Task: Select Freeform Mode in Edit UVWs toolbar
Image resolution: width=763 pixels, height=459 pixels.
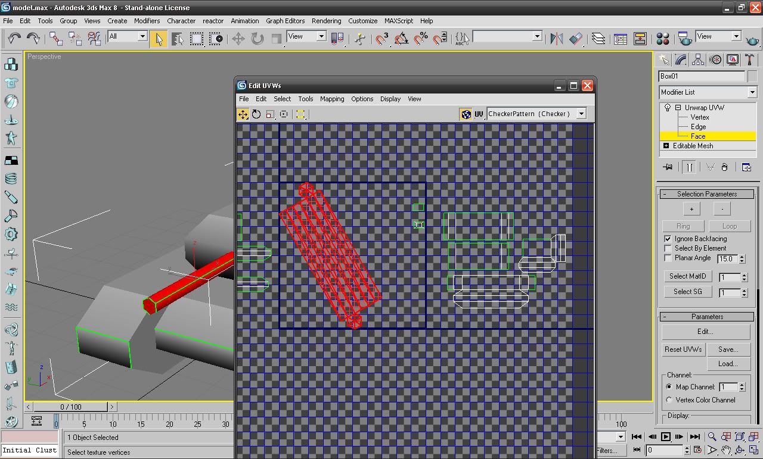Action: (284, 114)
